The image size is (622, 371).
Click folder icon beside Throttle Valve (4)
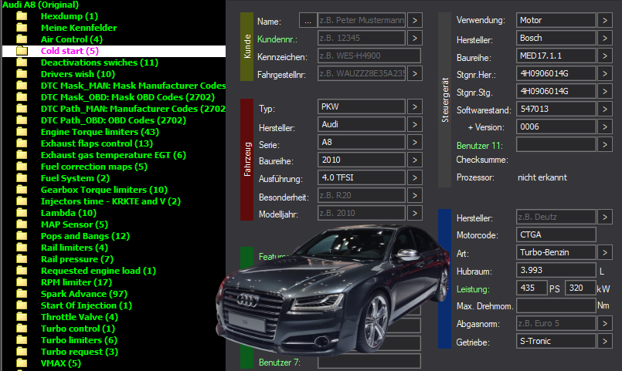pyautogui.click(x=22, y=317)
